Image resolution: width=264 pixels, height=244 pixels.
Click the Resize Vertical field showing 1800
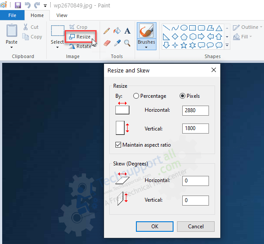tap(195, 128)
